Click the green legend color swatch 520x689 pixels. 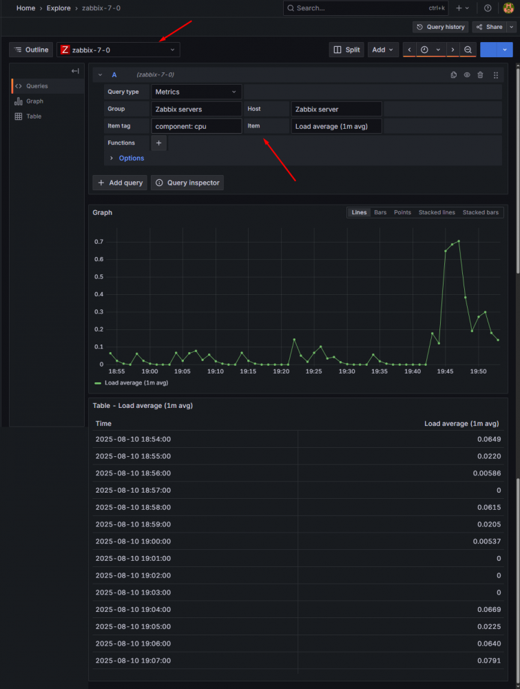[x=98, y=383]
